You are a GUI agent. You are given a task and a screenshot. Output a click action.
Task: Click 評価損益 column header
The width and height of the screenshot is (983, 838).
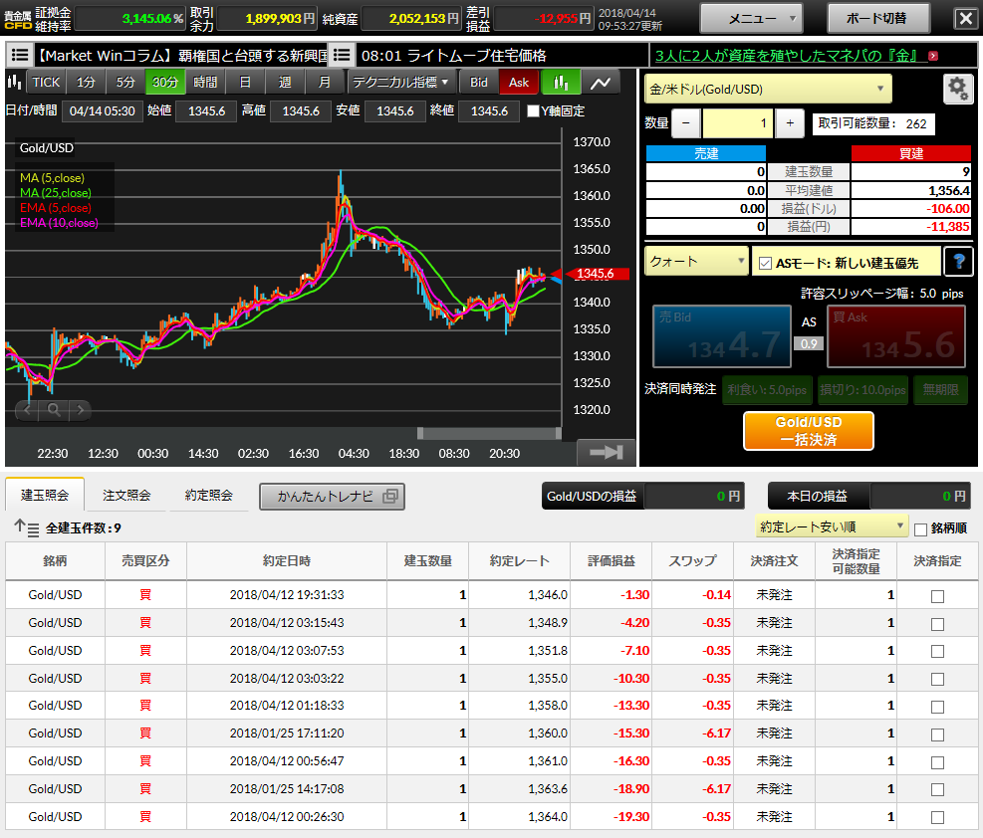612,561
